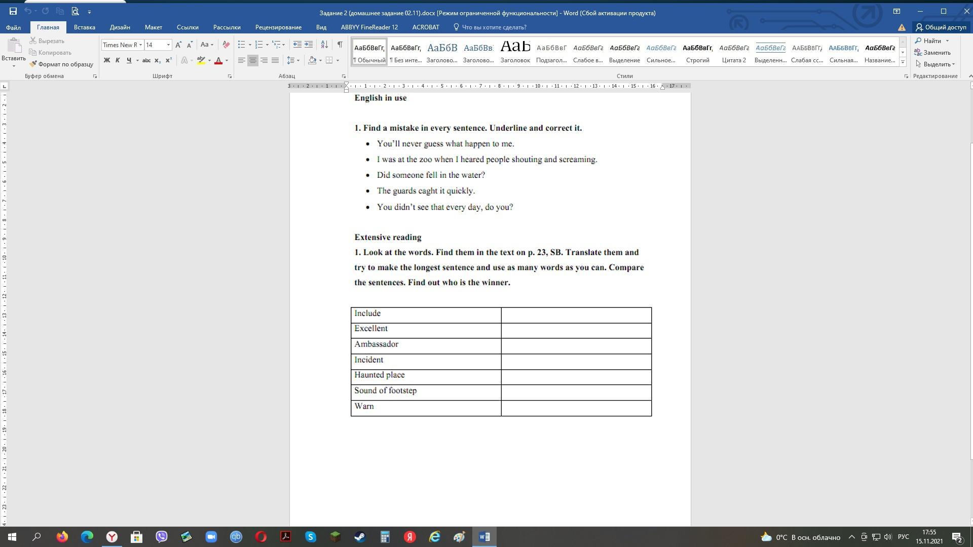
Task: Apply the yellow text highlight color
Action: tap(201, 60)
